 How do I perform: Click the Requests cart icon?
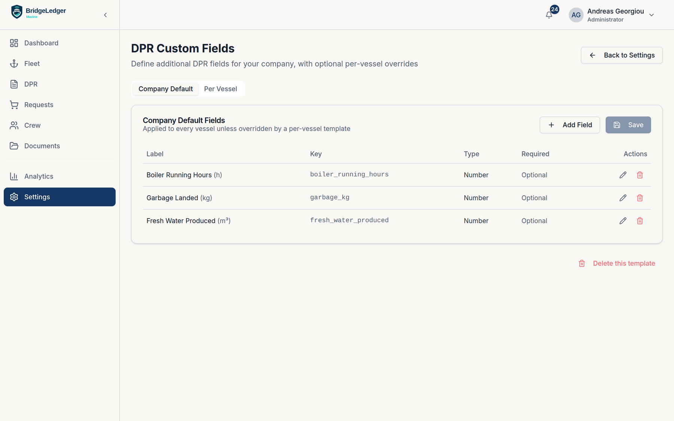(x=14, y=105)
